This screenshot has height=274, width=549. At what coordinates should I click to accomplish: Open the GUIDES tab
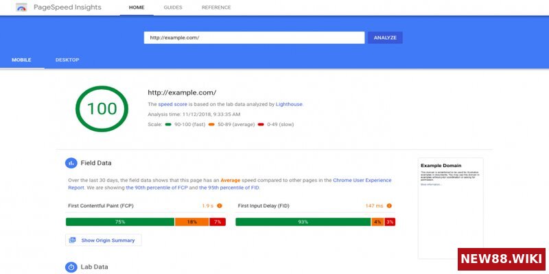coord(173,8)
